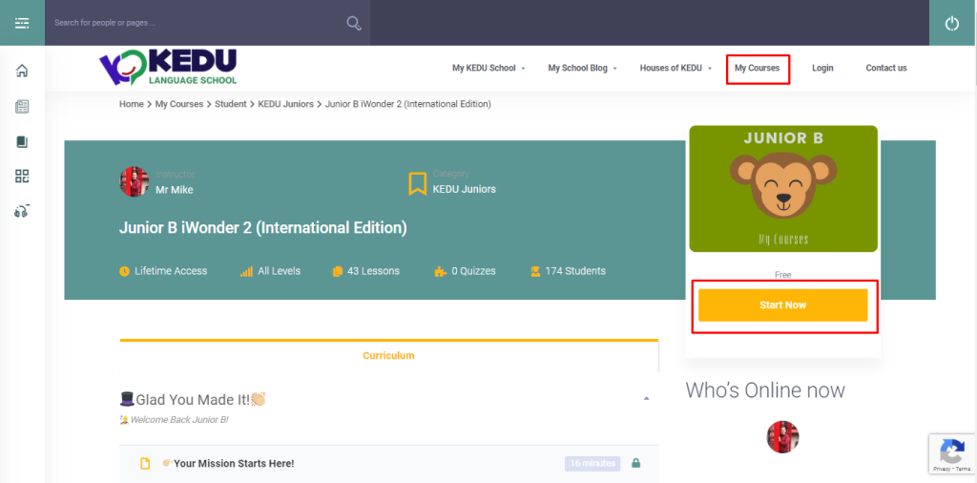The image size is (977, 483).
Task: Click the headset icon in left sidebar
Action: [x=22, y=211]
